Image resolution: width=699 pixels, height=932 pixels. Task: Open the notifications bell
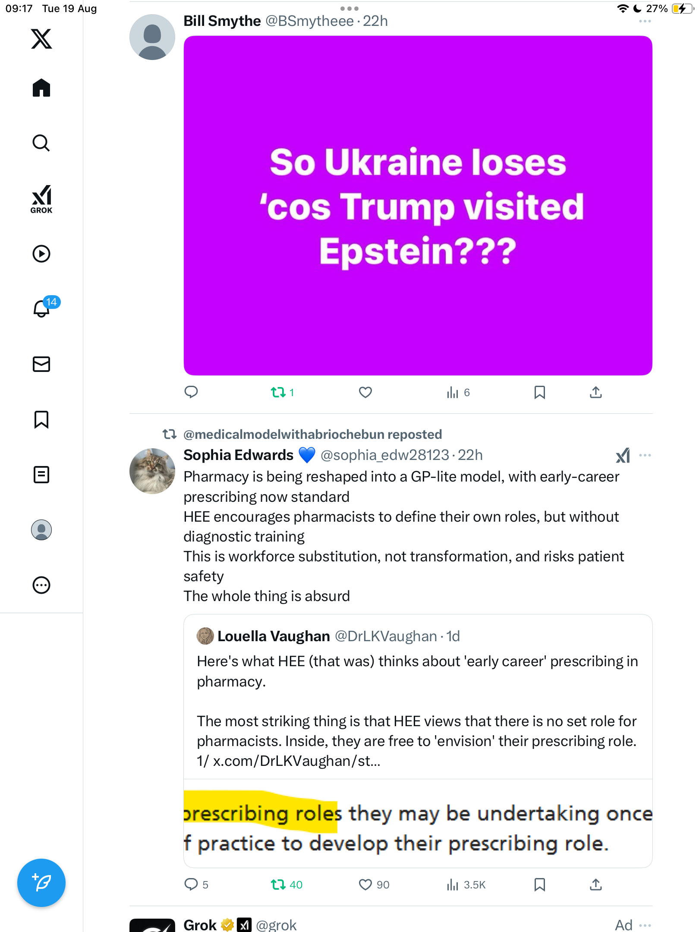click(41, 309)
